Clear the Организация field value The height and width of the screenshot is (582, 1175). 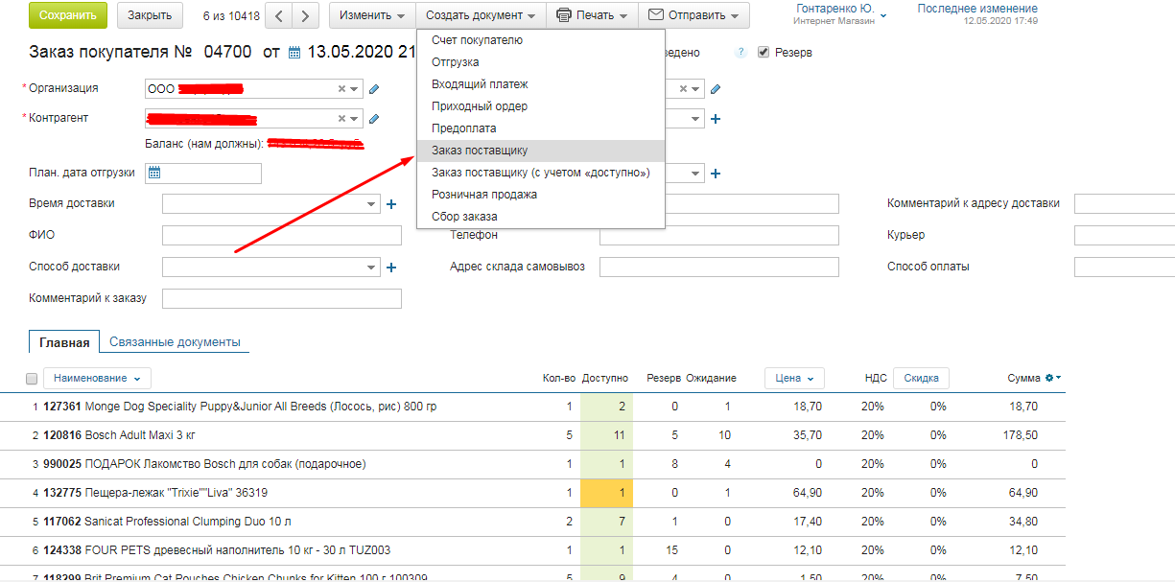(x=341, y=89)
